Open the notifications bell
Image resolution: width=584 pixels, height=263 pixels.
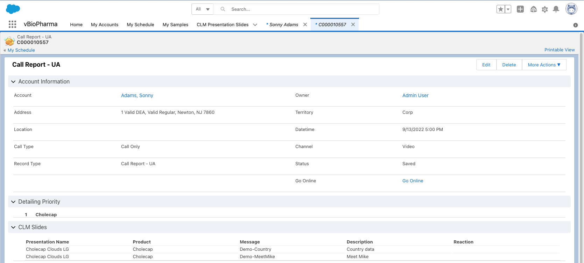[556, 9]
